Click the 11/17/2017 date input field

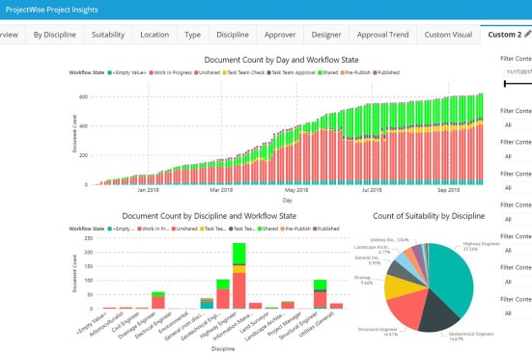click(x=518, y=72)
